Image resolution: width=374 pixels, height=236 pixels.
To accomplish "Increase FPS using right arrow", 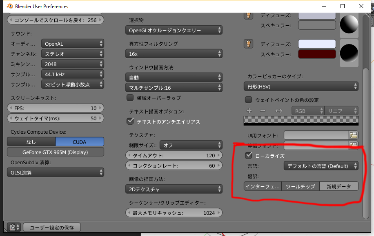I will click(100, 108).
